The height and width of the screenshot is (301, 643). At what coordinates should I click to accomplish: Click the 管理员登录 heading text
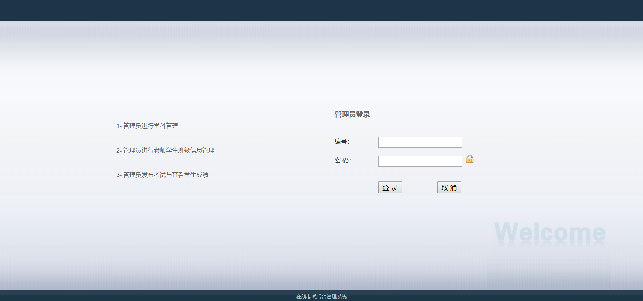click(x=352, y=114)
